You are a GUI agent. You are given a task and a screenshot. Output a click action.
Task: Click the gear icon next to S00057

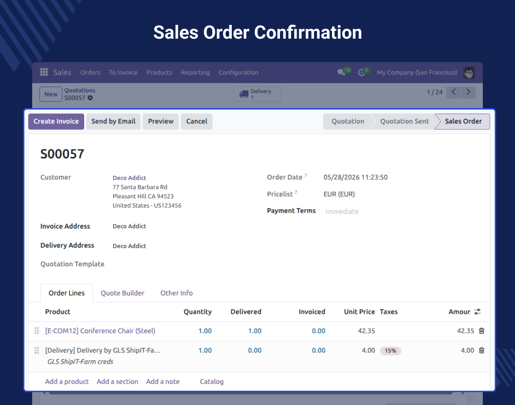(x=90, y=98)
